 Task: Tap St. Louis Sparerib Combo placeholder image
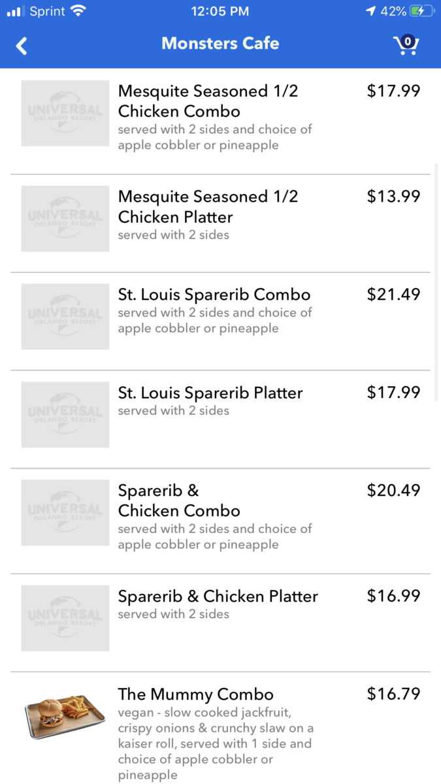65,316
